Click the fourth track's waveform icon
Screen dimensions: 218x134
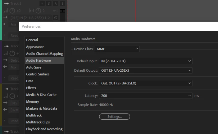7,132
